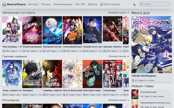This screenshot has height=108, width=174.
Task: Click clock icon next to 185 Глава
Action: (104, 51)
